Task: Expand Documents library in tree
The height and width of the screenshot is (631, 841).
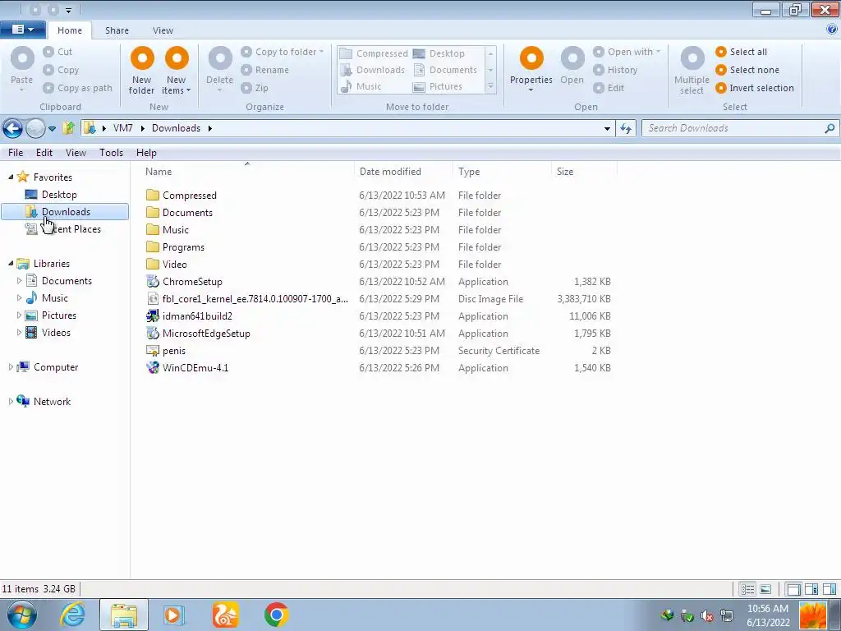Action: (x=20, y=281)
